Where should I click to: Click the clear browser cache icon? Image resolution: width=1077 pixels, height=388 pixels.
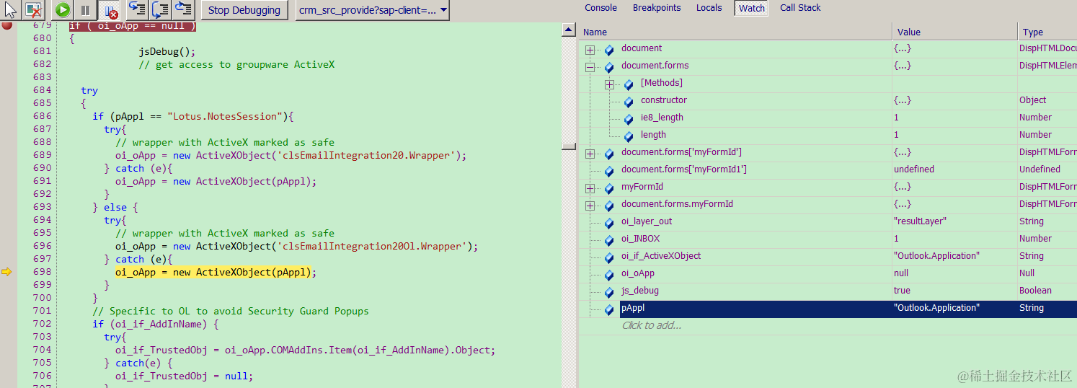(33, 10)
